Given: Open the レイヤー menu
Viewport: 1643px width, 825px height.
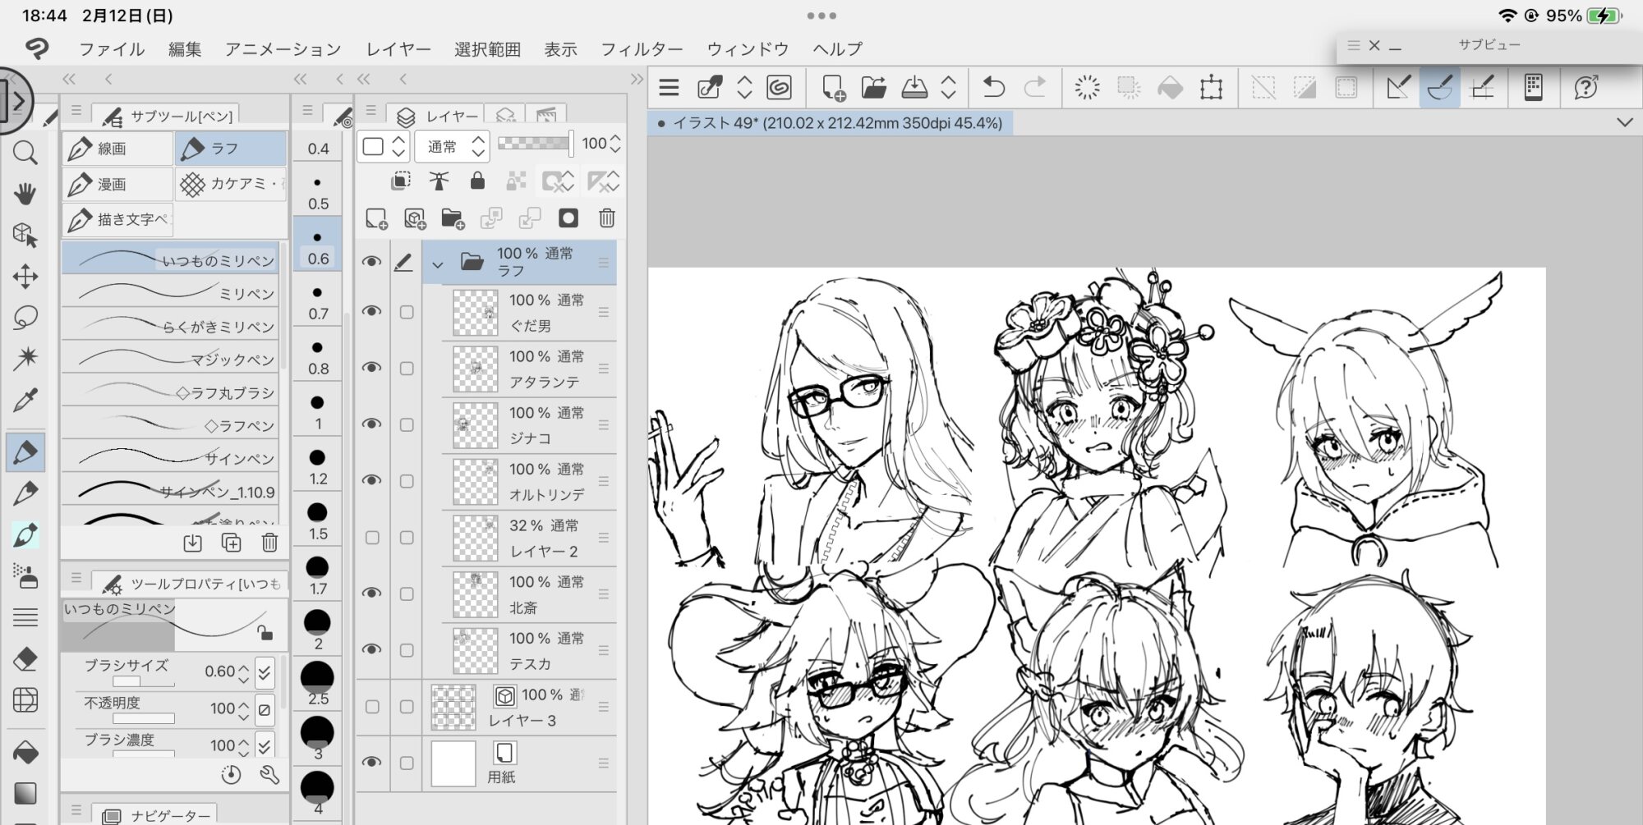Looking at the screenshot, I should (398, 49).
